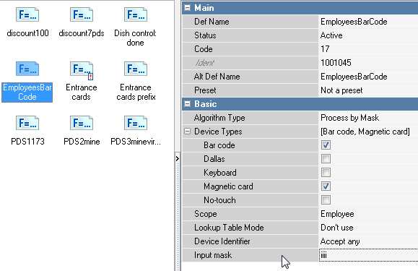418x271 pixels.
Task: Click the Input mask value field
Action: tap(368, 255)
